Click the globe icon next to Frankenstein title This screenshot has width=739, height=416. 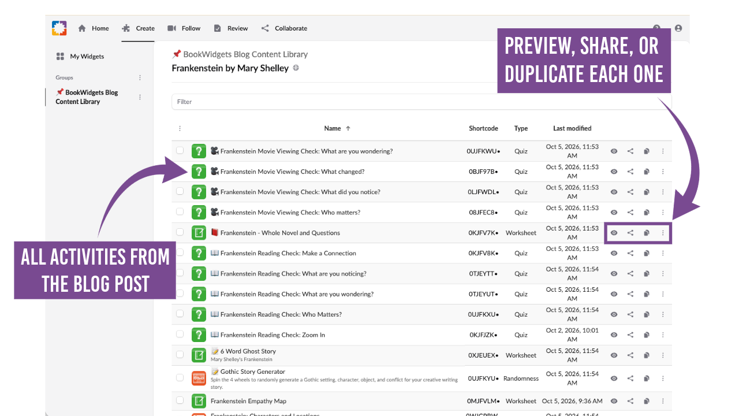[296, 68]
